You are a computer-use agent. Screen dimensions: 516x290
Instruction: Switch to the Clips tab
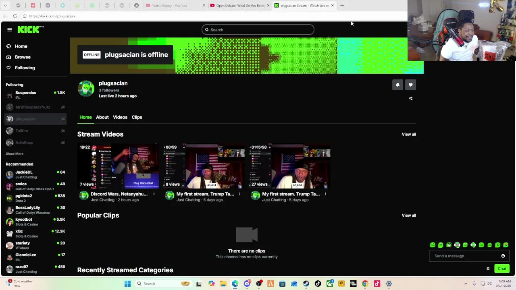137,117
